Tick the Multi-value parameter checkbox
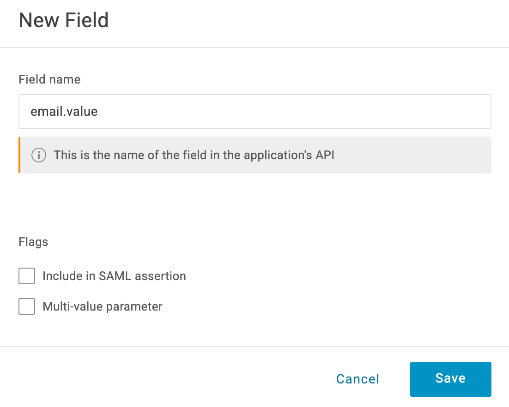509x407 pixels. tap(27, 306)
